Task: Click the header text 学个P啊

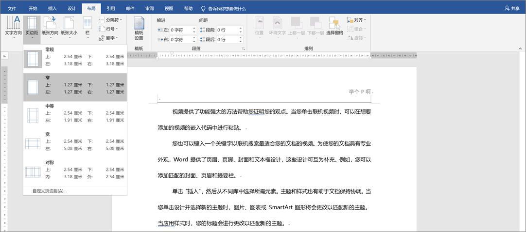Action: click(x=361, y=92)
